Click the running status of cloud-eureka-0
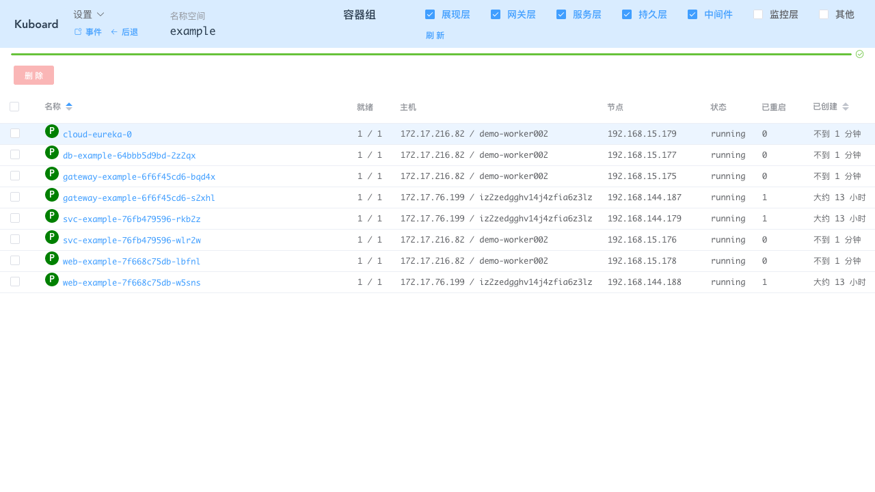This screenshot has width=875, height=492. coord(728,134)
